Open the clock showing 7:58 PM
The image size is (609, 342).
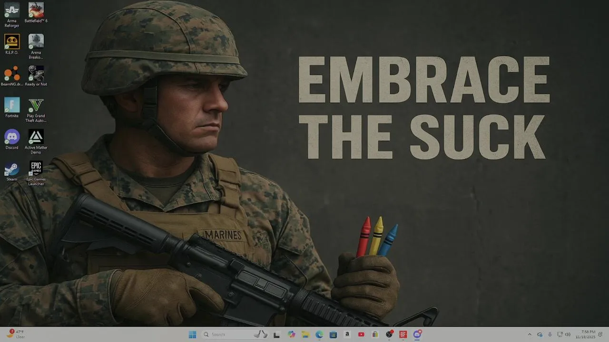(x=585, y=334)
